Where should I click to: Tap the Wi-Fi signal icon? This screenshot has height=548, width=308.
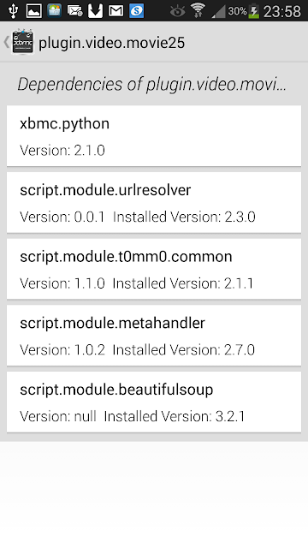point(198,10)
